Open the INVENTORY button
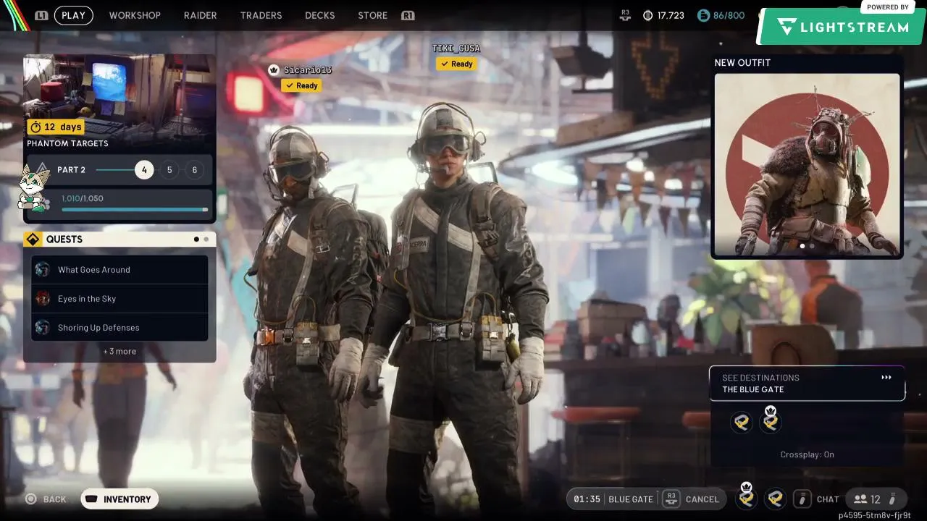Image resolution: width=927 pixels, height=521 pixels. [x=119, y=499]
